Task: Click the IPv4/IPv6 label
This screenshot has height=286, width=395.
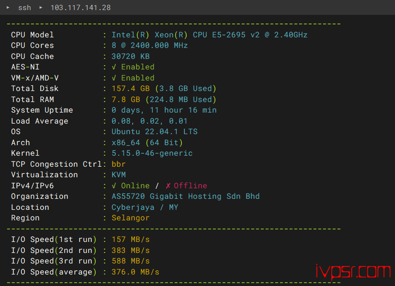Action: coord(32,186)
